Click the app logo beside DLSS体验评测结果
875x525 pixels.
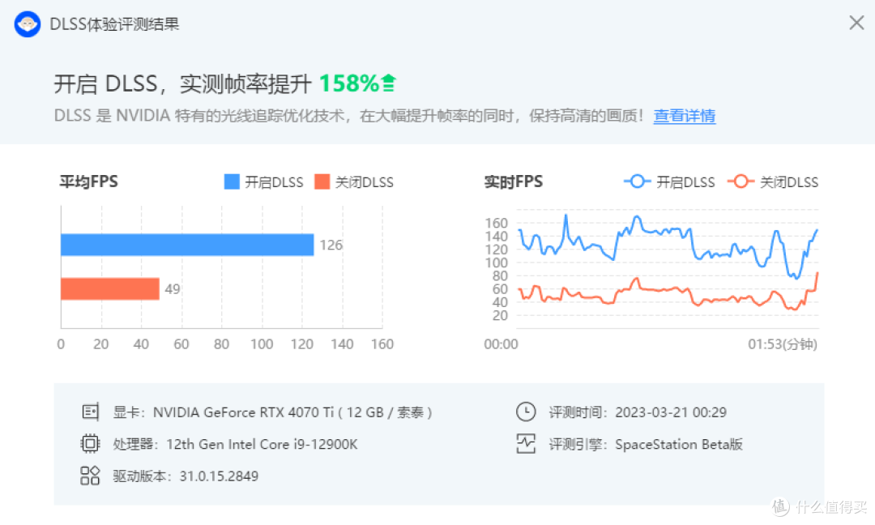click(28, 24)
